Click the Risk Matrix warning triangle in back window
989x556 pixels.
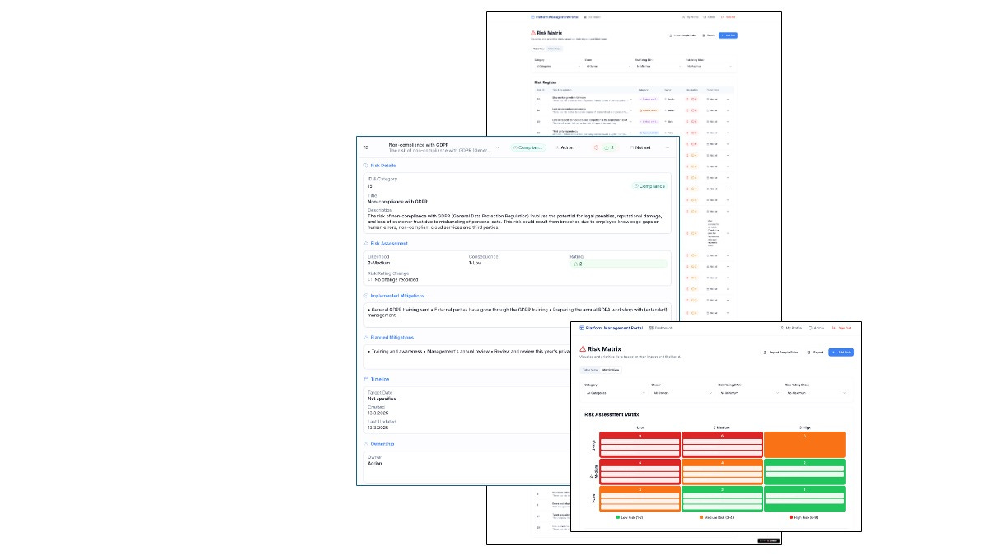click(x=533, y=33)
